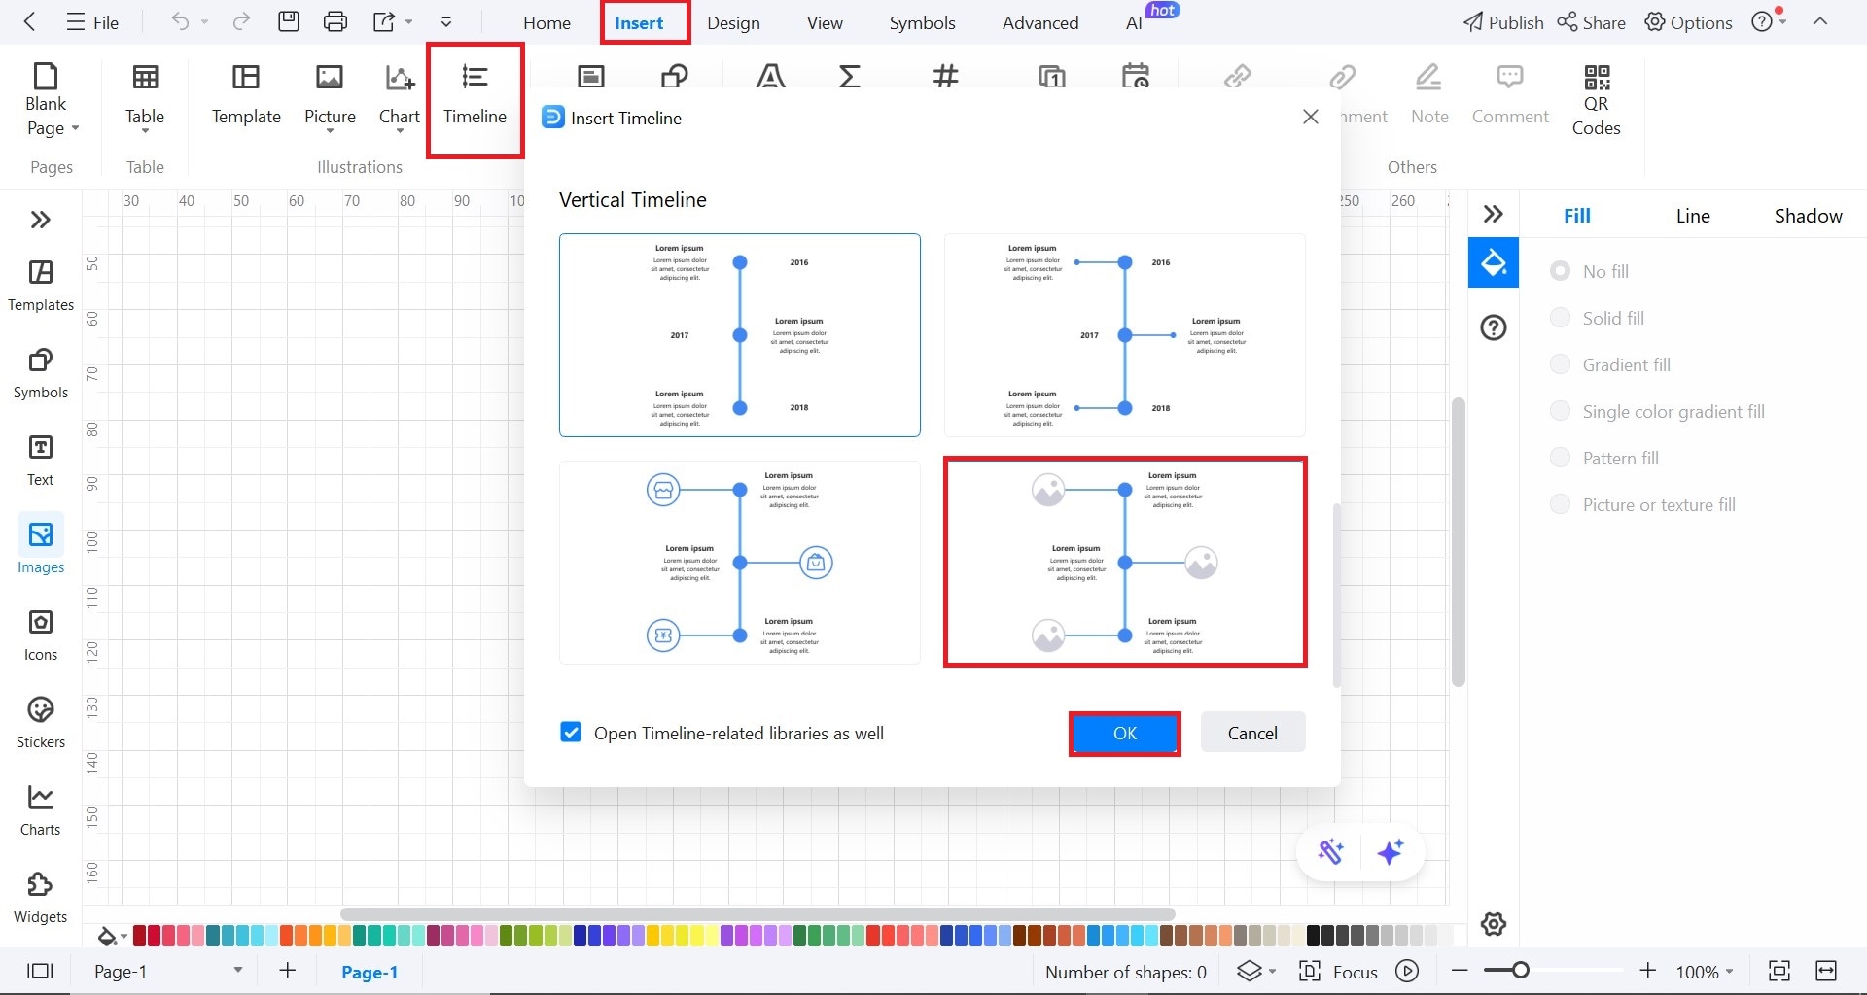1867x995 pixels.
Task: Open the Line tab in right panel
Action: coord(1693,216)
